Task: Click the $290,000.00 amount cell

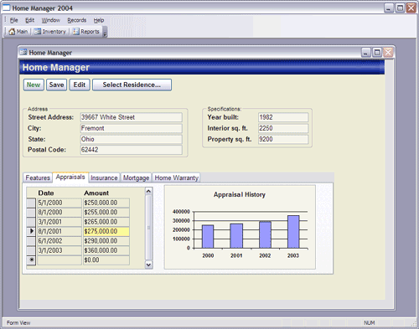Action: [106, 241]
